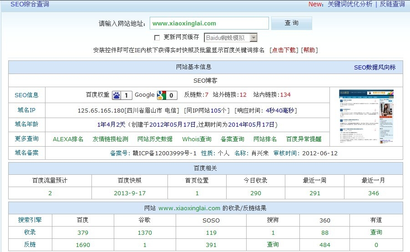
Task: Open 网站历史数据 link
Action: pos(155,139)
